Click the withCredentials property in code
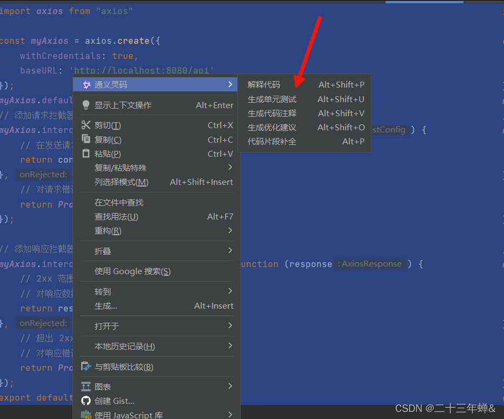The image size is (504, 419). point(61,56)
